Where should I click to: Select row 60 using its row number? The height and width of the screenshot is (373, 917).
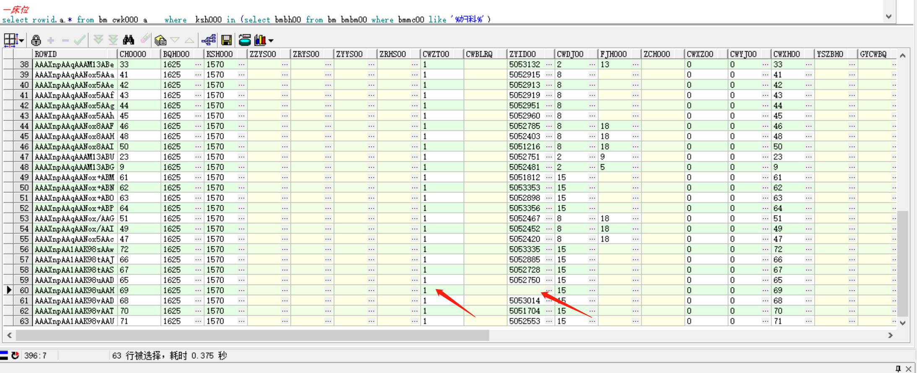[x=23, y=290]
